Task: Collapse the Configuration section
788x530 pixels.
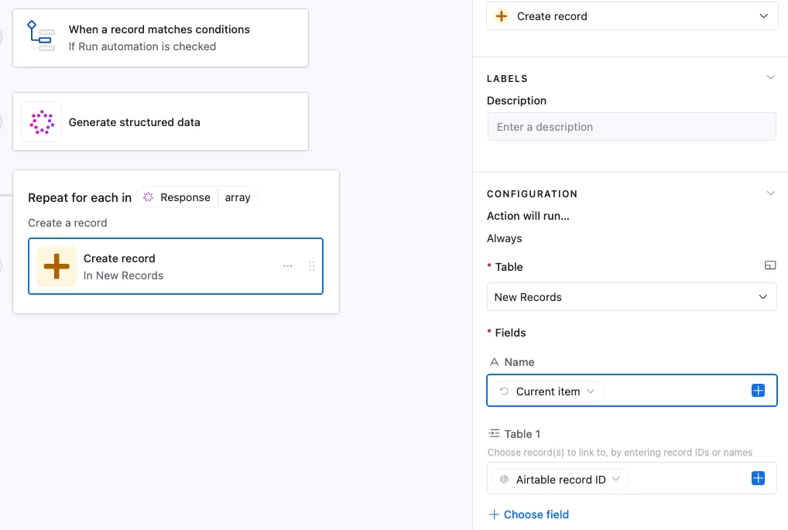Action: (x=769, y=193)
